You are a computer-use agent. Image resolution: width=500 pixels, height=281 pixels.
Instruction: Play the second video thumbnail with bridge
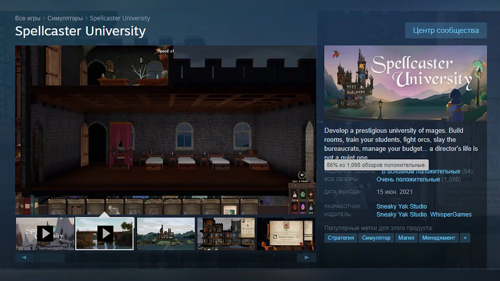click(x=105, y=234)
